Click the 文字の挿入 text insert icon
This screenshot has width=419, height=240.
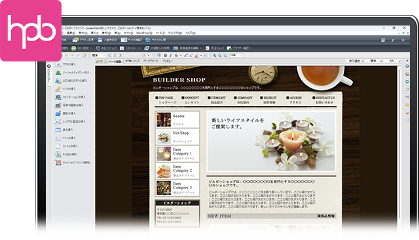pos(58,64)
